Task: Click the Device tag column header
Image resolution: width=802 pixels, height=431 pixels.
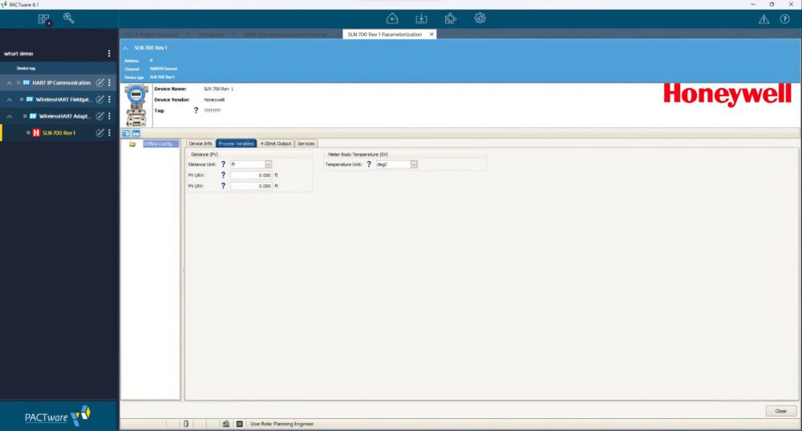Action: (x=26, y=68)
